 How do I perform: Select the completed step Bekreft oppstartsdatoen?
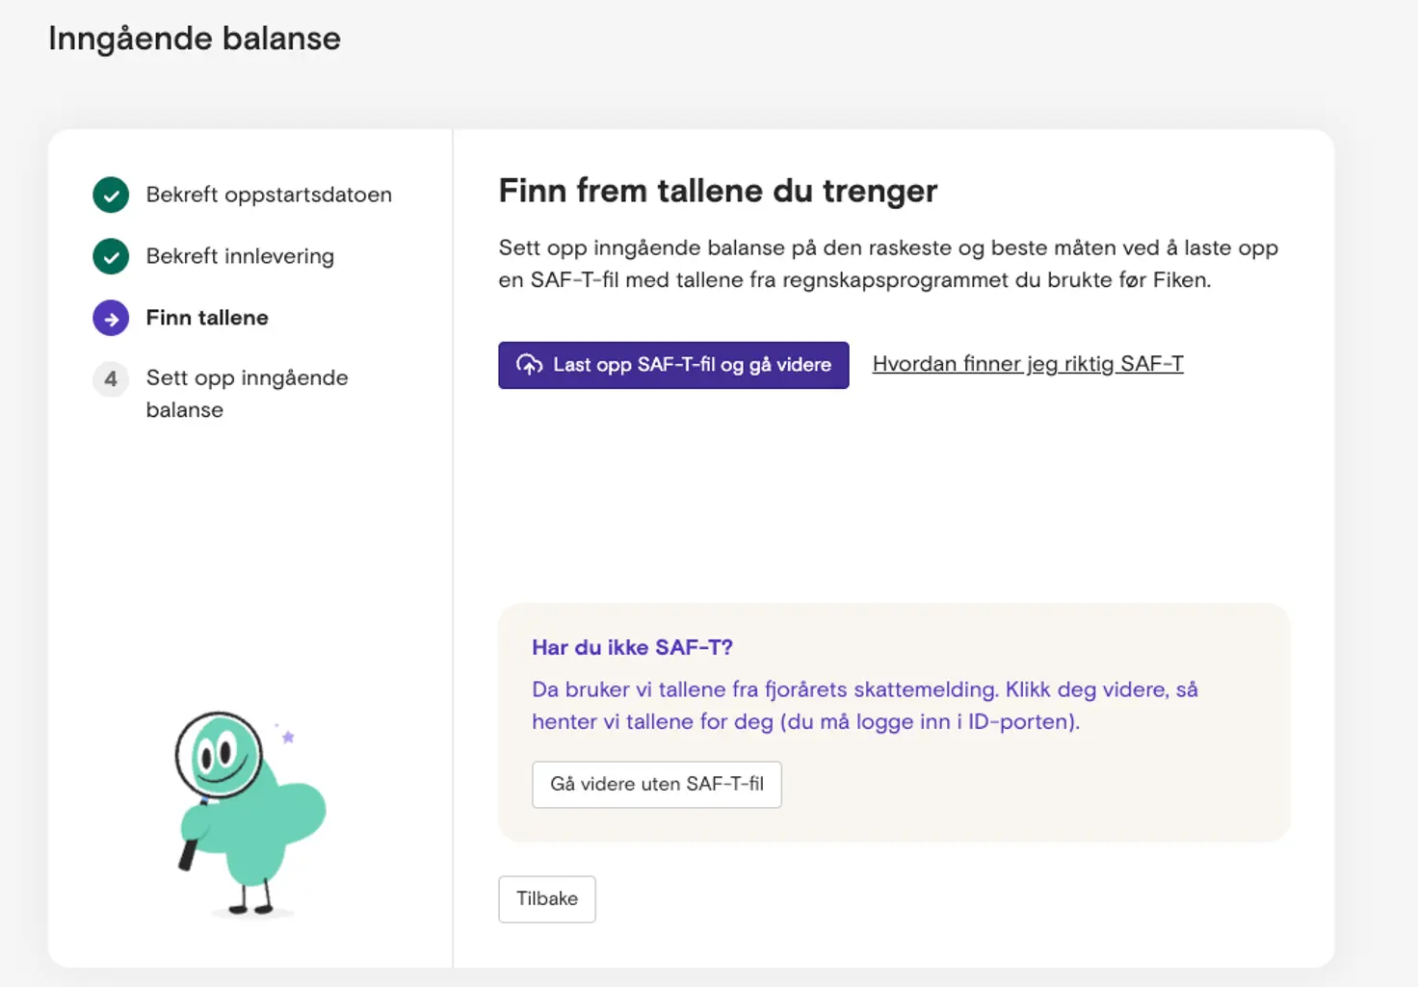(x=269, y=195)
